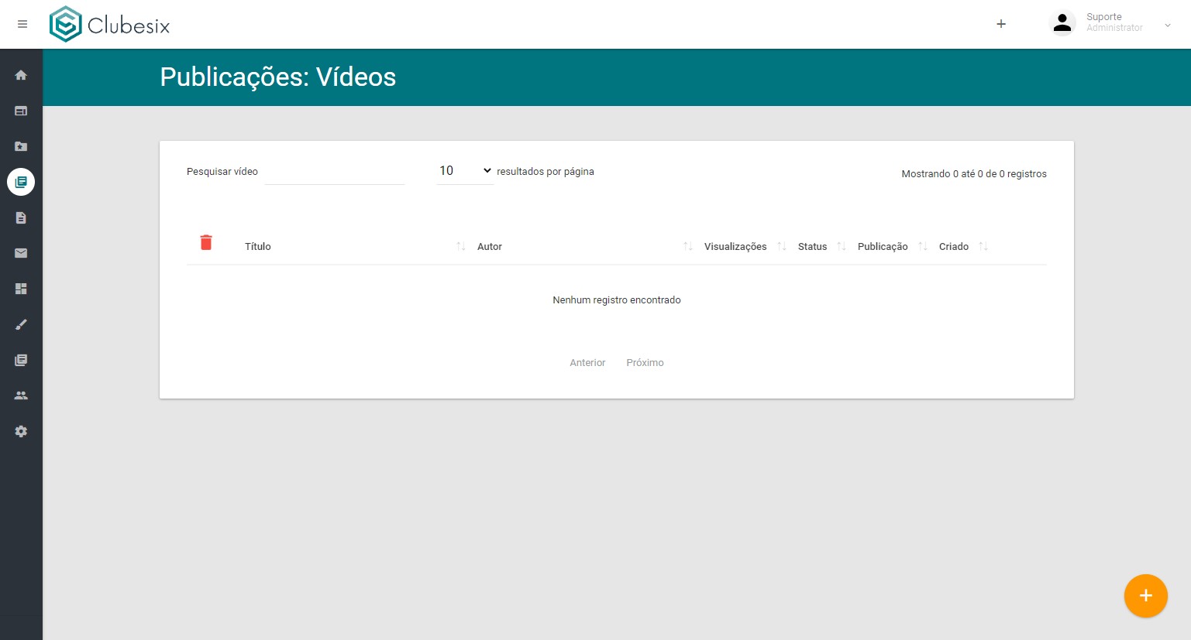Open the results per page dropdown
Viewport: 1191px width, 640px height.
tap(465, 171)
